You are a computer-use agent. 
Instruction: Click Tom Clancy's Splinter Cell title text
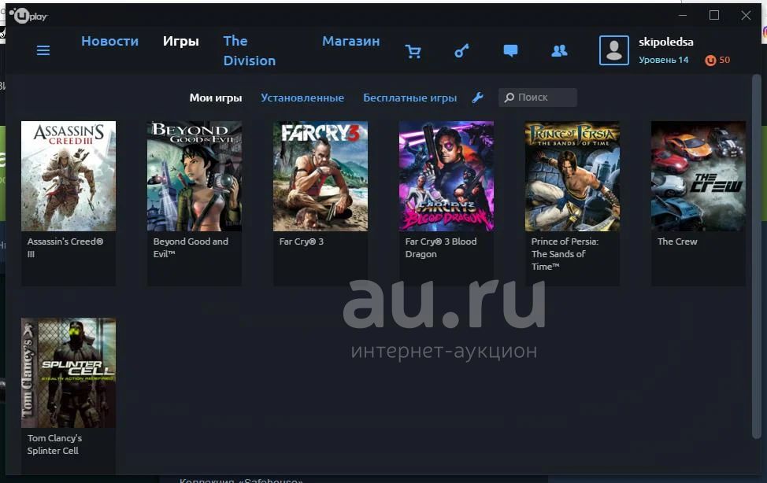click(x=55, y=444)
